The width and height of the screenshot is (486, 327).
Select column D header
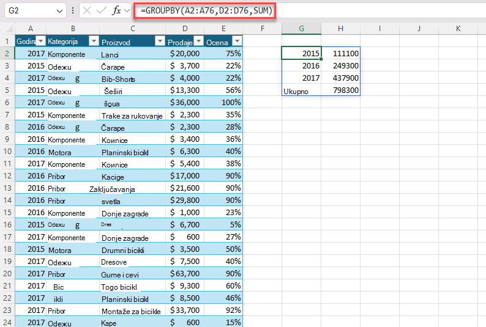[x=185, y=29]
